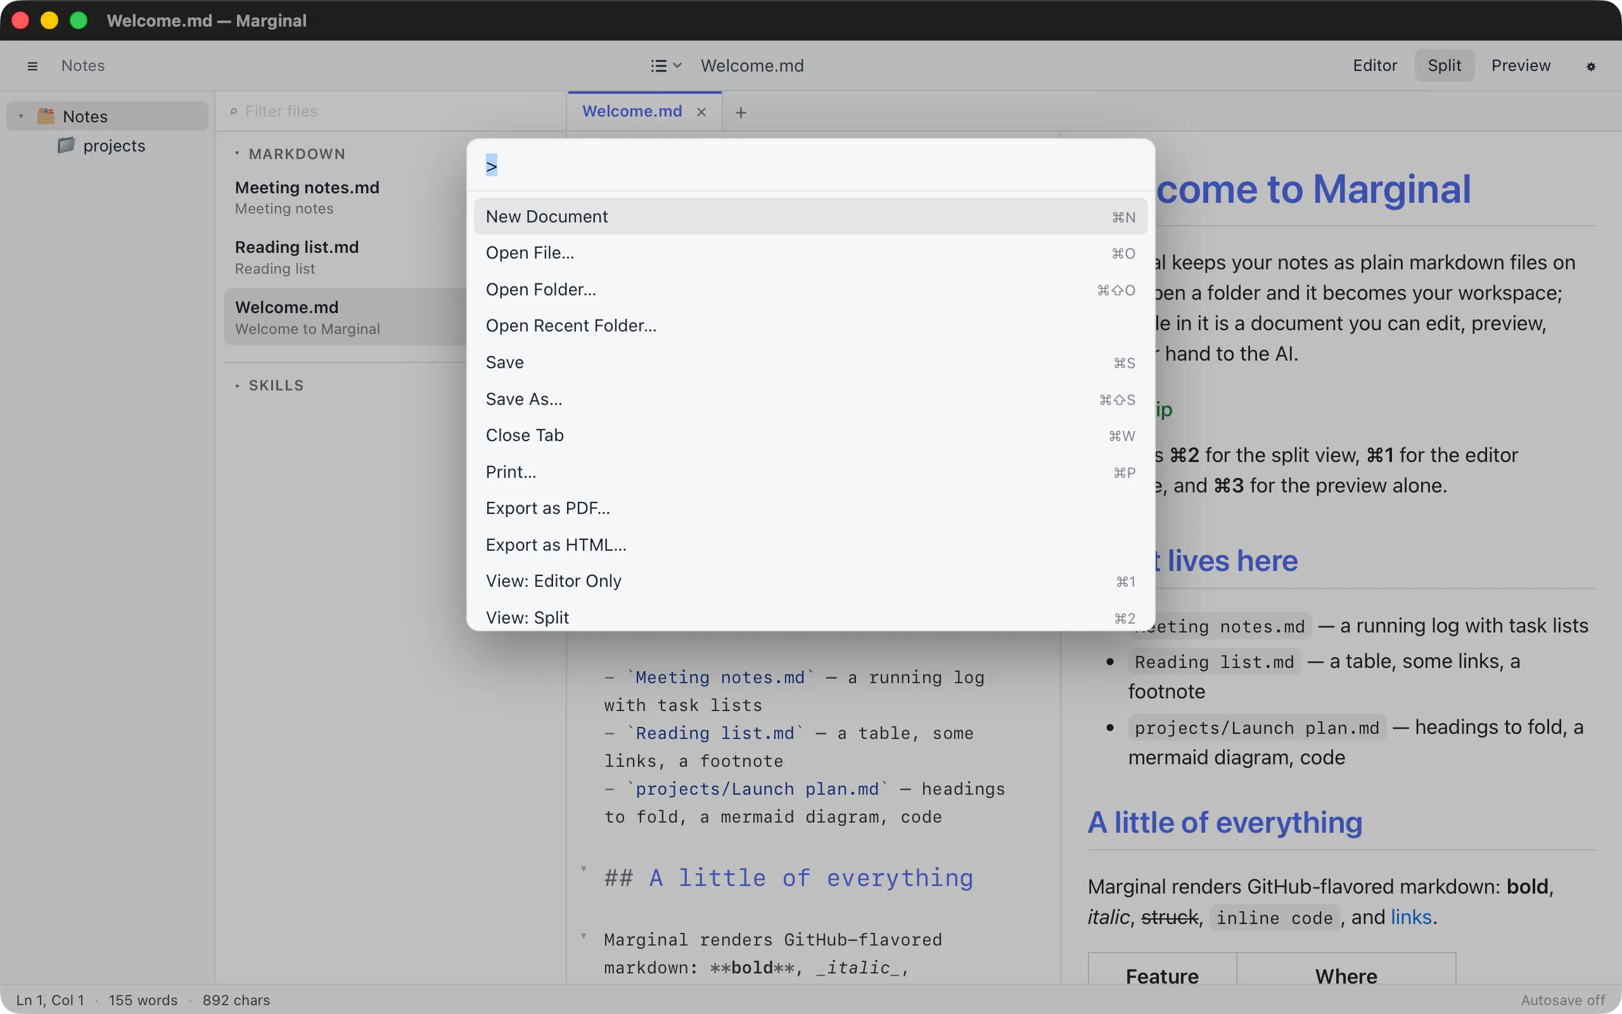Image resolution: width=1622 pixels, height=1014 pixels.
Task: Close the Welcome.md tab
Action: click(x=701, y=112)
